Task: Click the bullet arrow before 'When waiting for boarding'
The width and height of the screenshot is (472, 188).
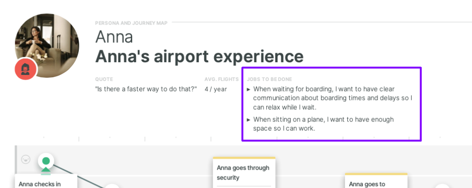Action: tap(249, 90)
